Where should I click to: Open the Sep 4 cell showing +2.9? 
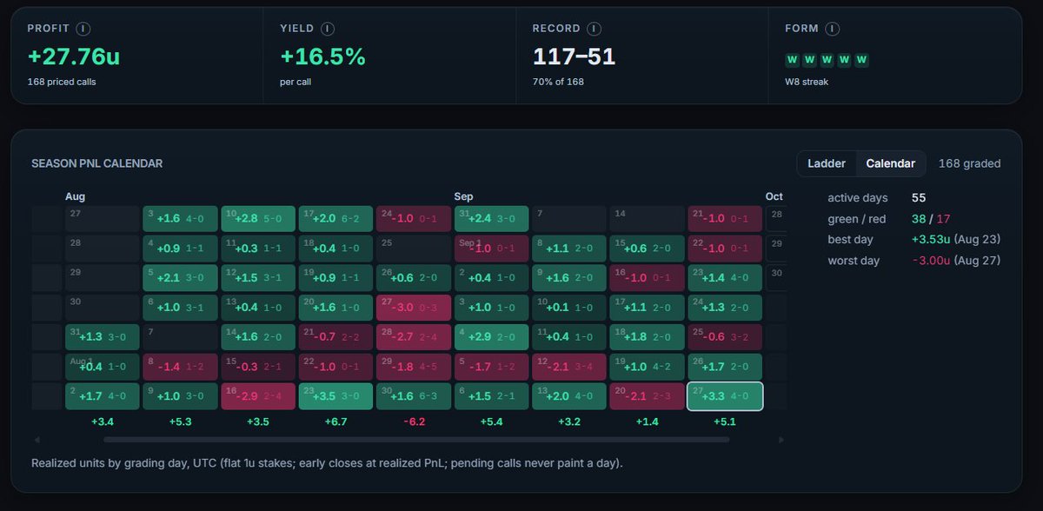(x=491, y=337)
